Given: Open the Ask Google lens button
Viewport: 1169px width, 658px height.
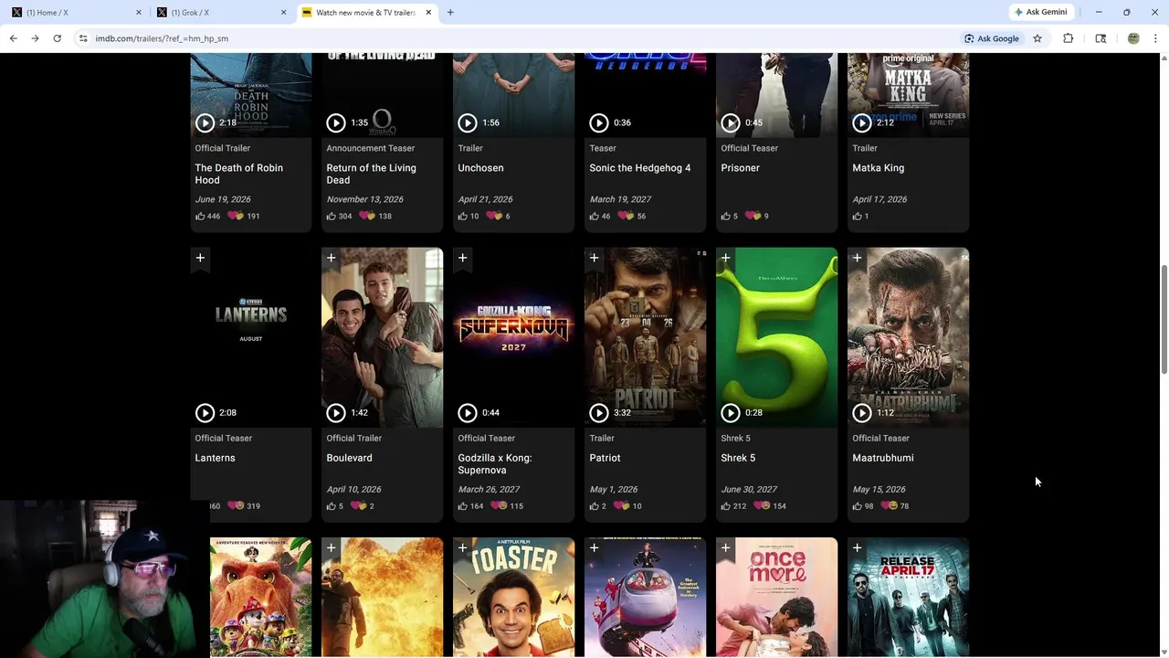Looking at the screenshot, I should tap(992, 38).
